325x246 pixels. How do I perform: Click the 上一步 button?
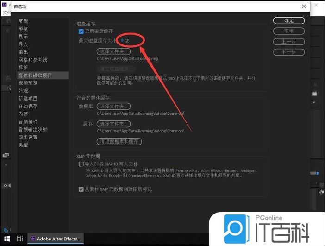pyautogui.click(x=289, y=42)
